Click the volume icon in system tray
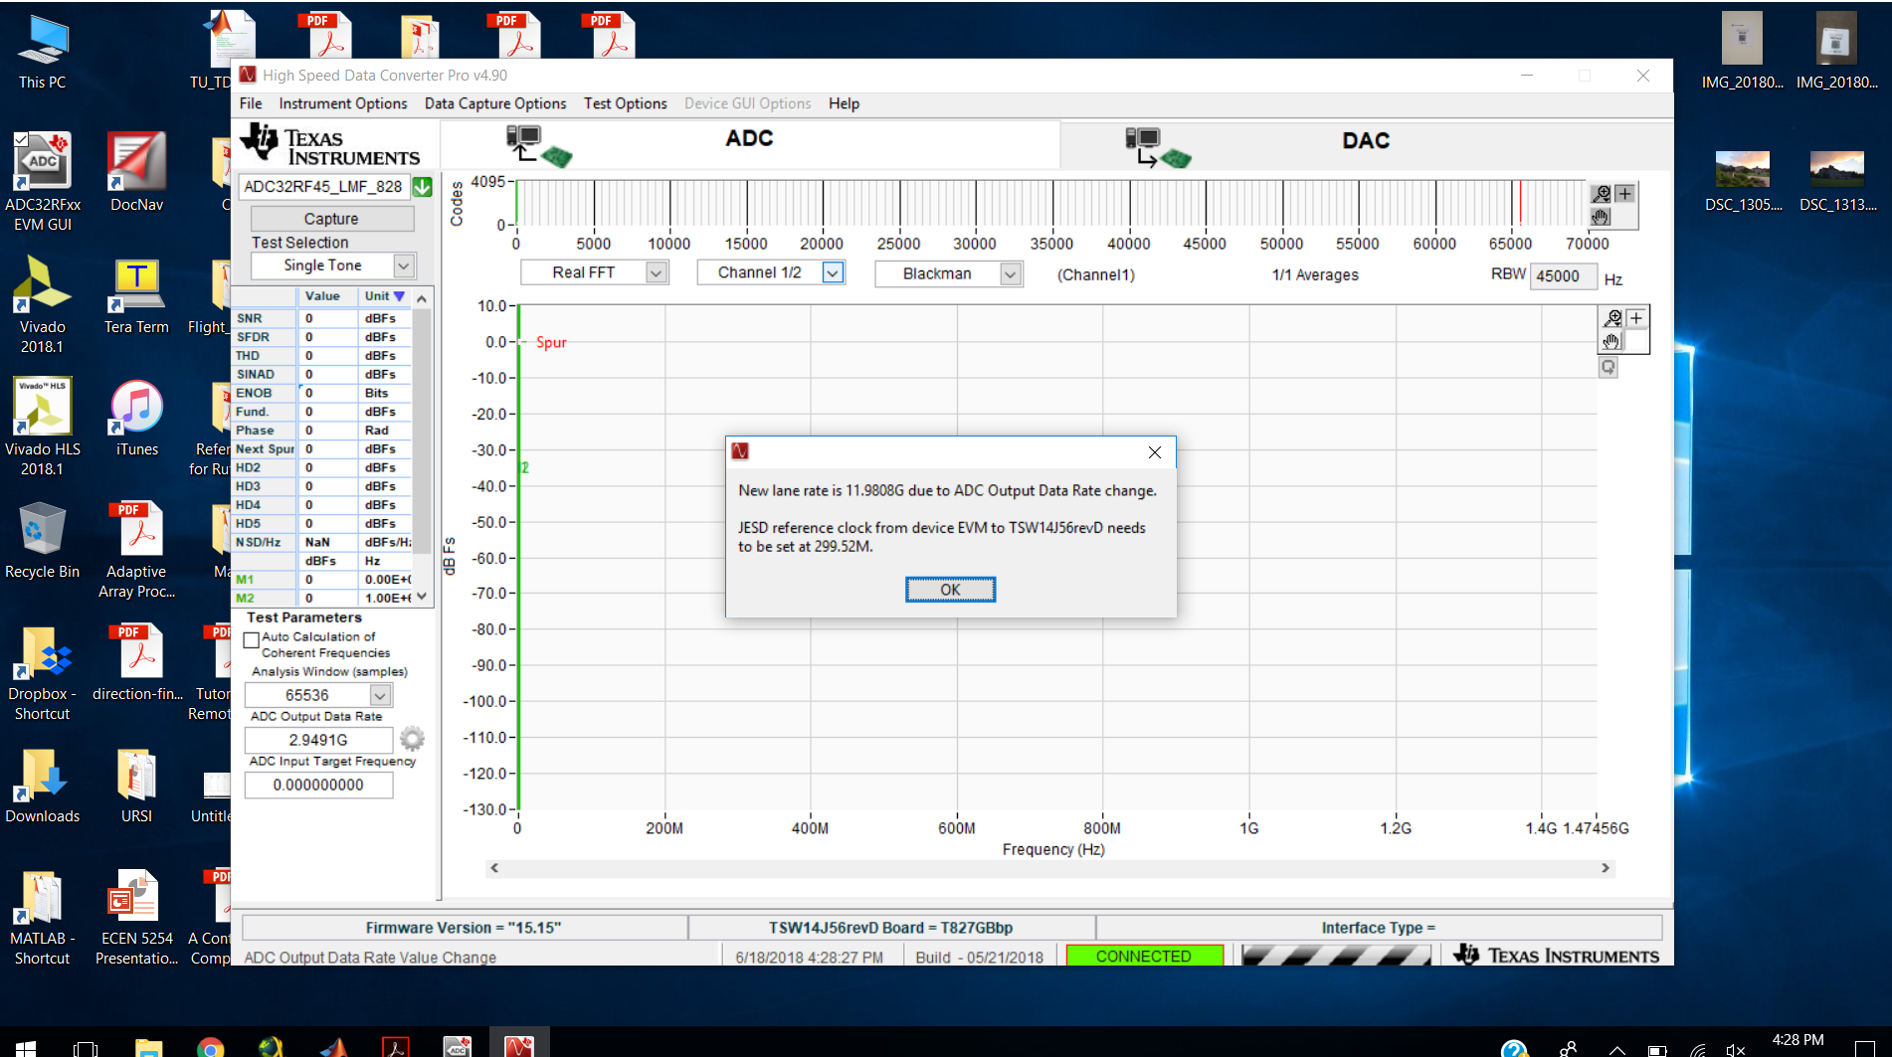Image resolution: width=1892 pixels, height=1057 pixels. point(1735,1049)
